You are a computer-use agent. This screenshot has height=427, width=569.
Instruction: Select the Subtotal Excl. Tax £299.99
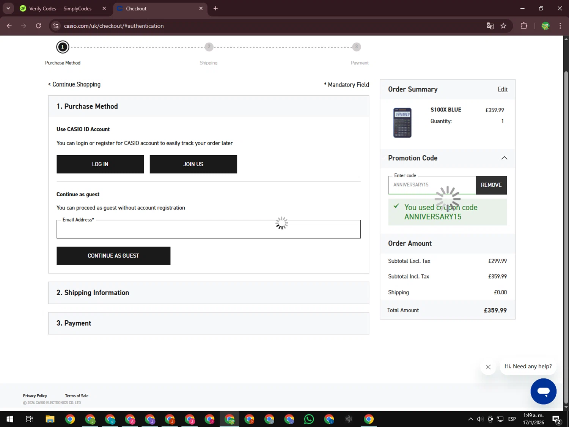[497, 261]
